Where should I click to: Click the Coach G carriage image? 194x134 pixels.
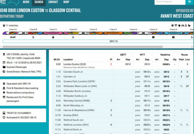point(154,33)
